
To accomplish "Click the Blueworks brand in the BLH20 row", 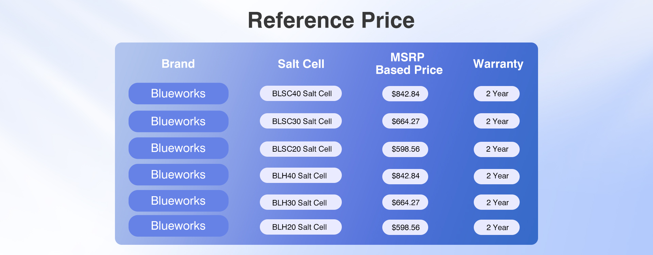I will click(x=179, y=226).
